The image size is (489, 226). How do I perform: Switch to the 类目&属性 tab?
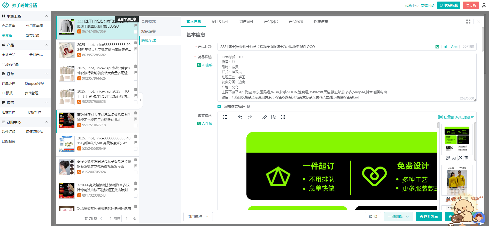220,22
